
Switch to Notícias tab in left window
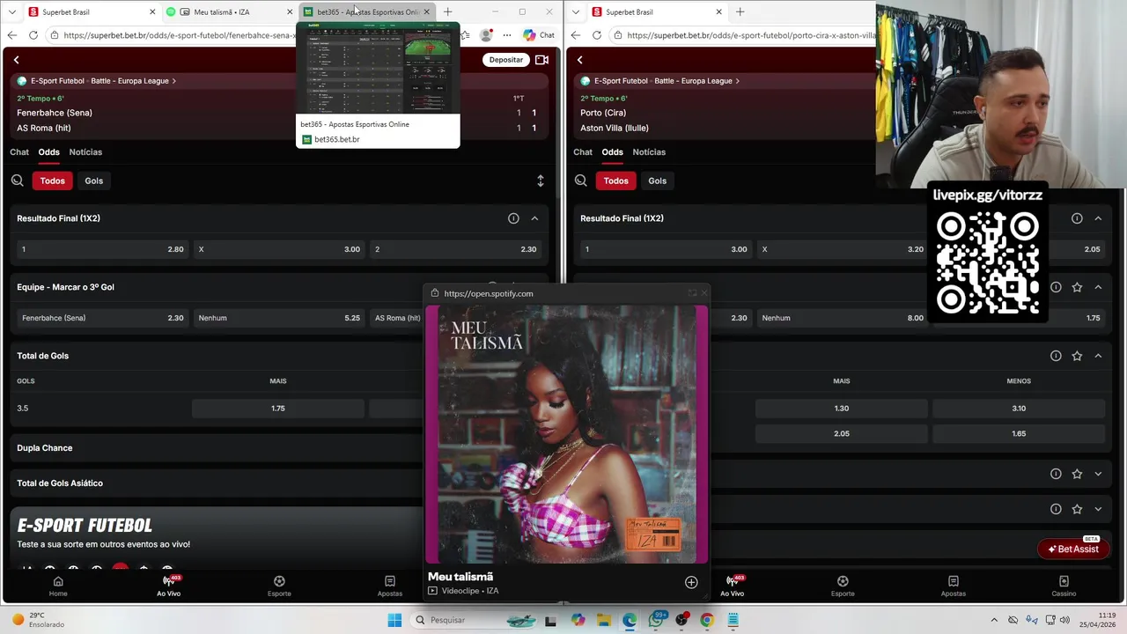click(85, 152)
